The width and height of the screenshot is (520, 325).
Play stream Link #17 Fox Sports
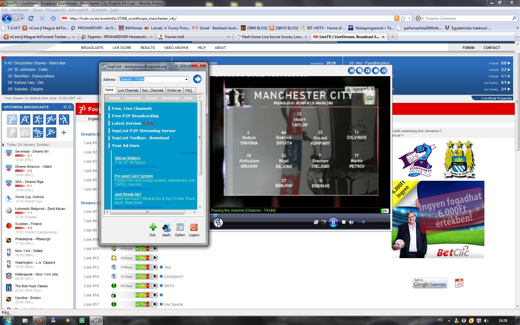click(x=155, y=305)
